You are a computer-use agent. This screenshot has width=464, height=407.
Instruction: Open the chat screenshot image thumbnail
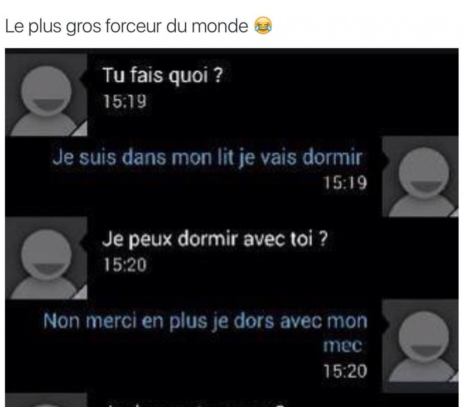coord(232,228)
